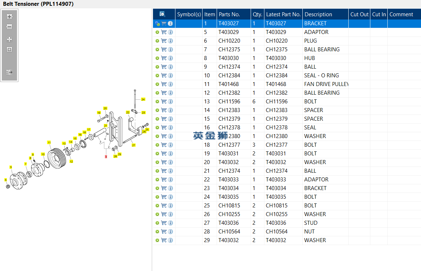Click the fit-to-window square icon
This screenshot has width=421, height=271.
click(x=9, y=50)
